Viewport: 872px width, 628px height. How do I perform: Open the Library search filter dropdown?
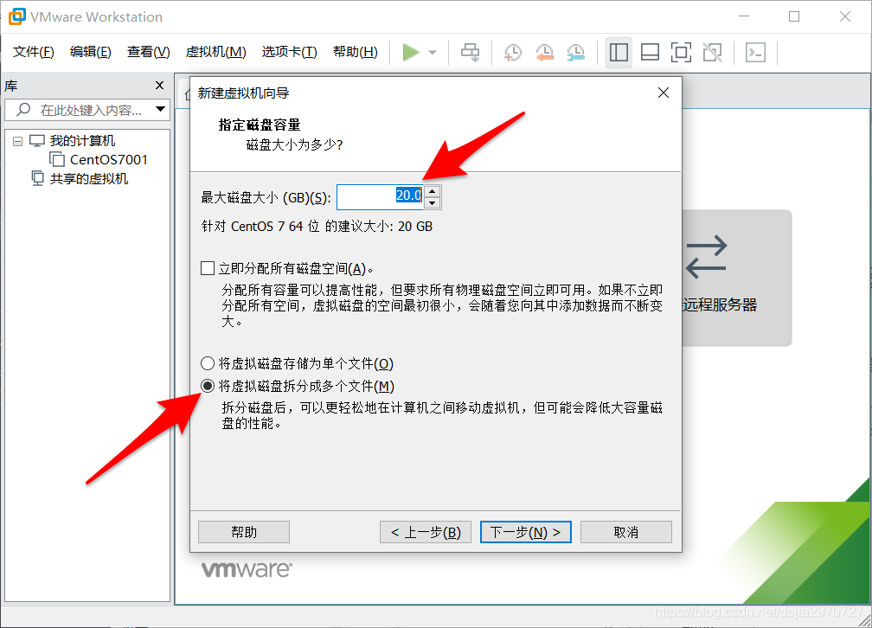click(x=160, y=109)
